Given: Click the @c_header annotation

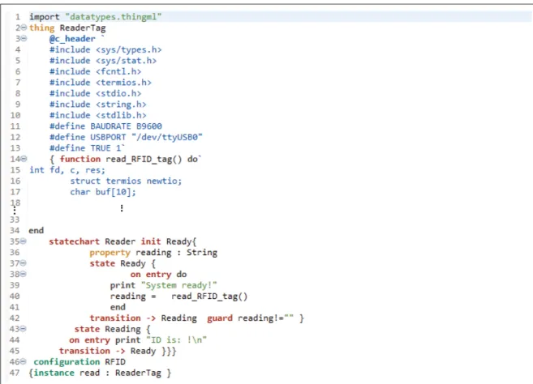Looking at the screenshot, I should tap(72, 39).
